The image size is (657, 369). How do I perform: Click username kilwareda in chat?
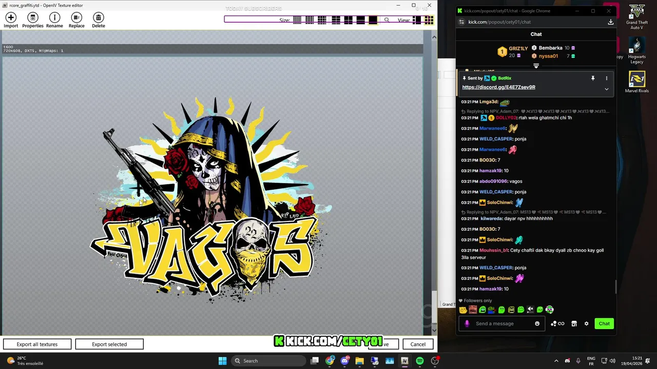click(491, 218)
